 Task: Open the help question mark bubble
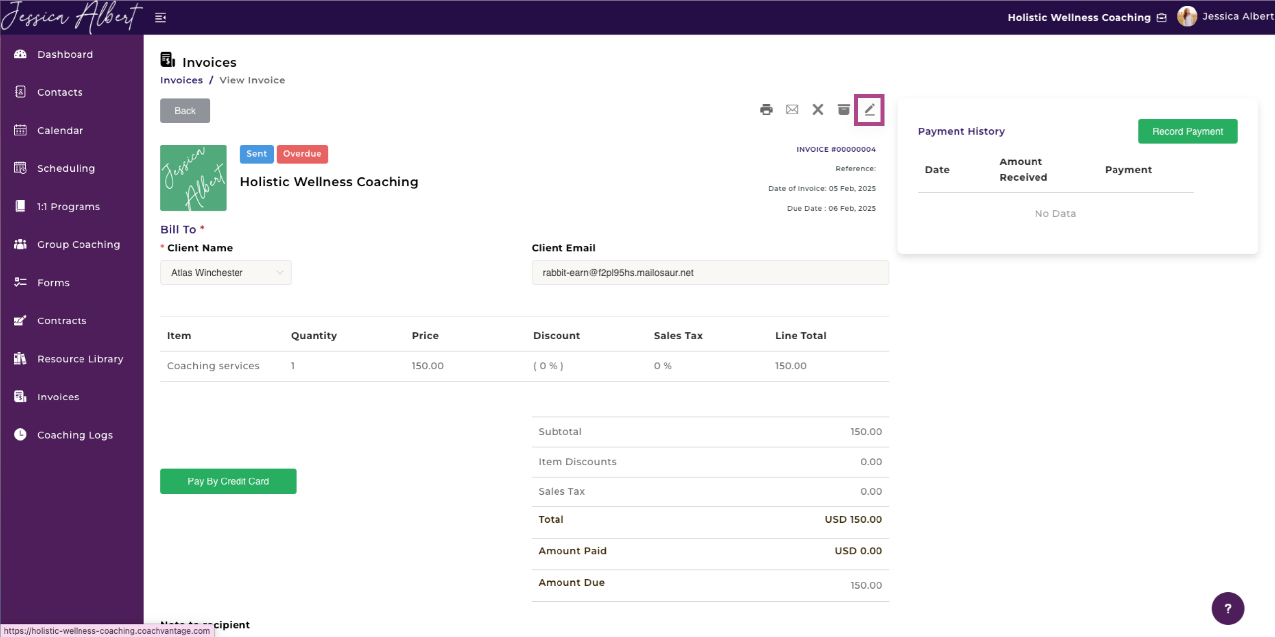pyautogui.click(x=1227, y=608)
